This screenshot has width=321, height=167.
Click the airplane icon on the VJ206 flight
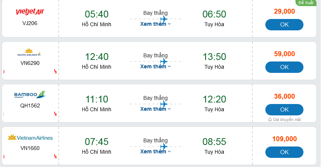164,19
